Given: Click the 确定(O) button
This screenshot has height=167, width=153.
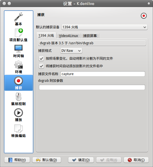Looking at the screenshot, I should click(81, 160).
